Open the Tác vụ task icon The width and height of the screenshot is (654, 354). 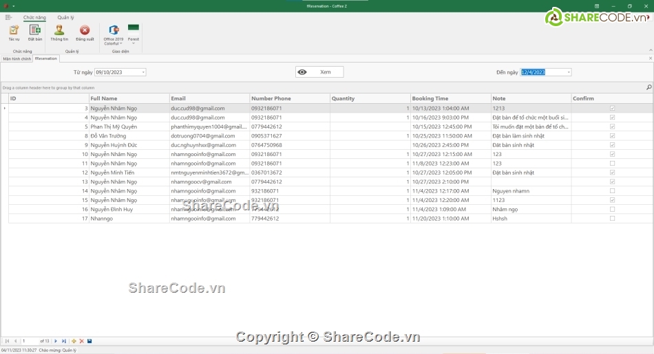pos(14,32)
